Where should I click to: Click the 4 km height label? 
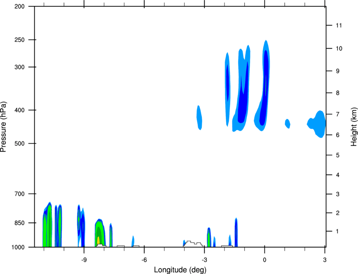click(x=337, y=175)
